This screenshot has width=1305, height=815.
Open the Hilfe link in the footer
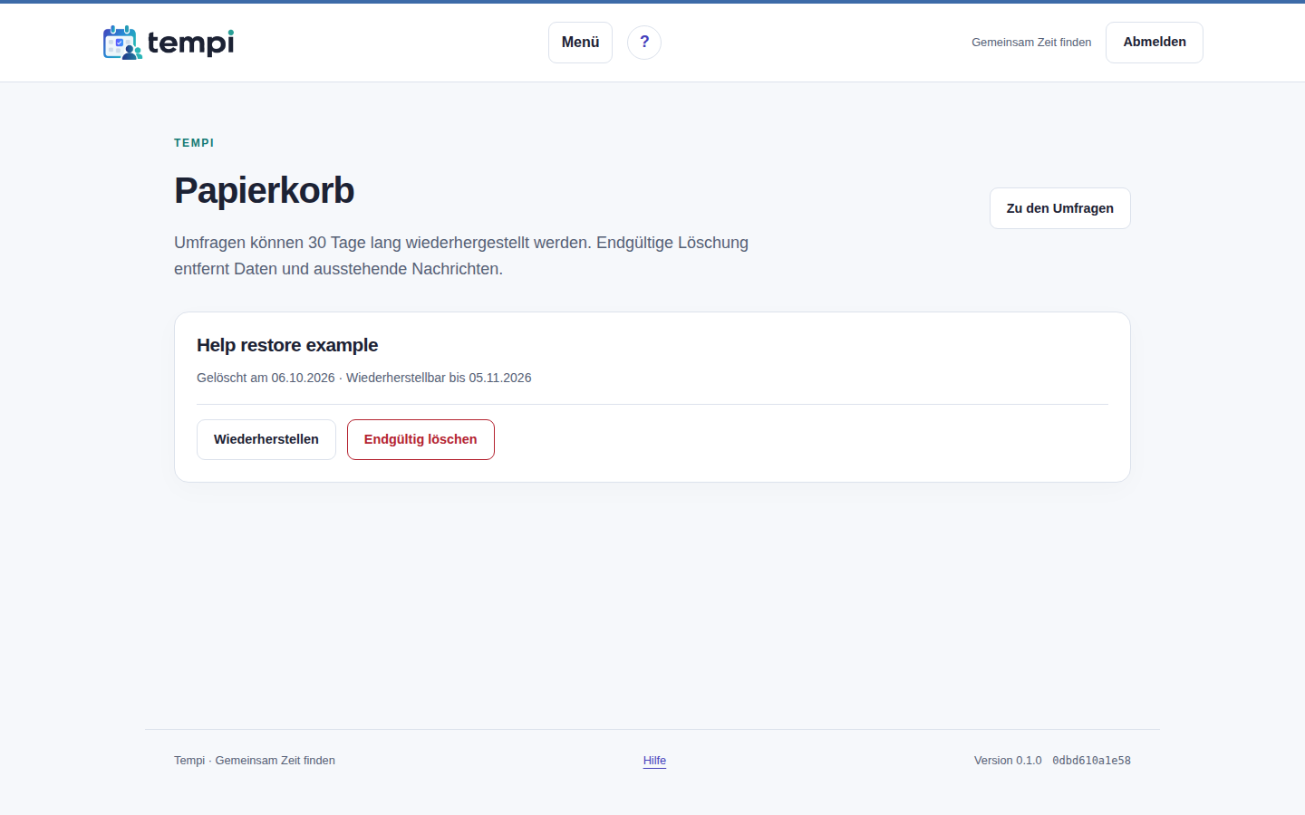pyautogui.click(x=654, y=761)
